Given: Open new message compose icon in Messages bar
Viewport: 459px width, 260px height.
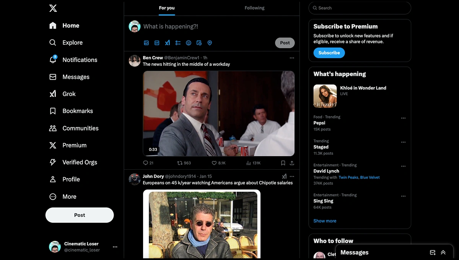Looking at the screenshot, I should [433, 252].
